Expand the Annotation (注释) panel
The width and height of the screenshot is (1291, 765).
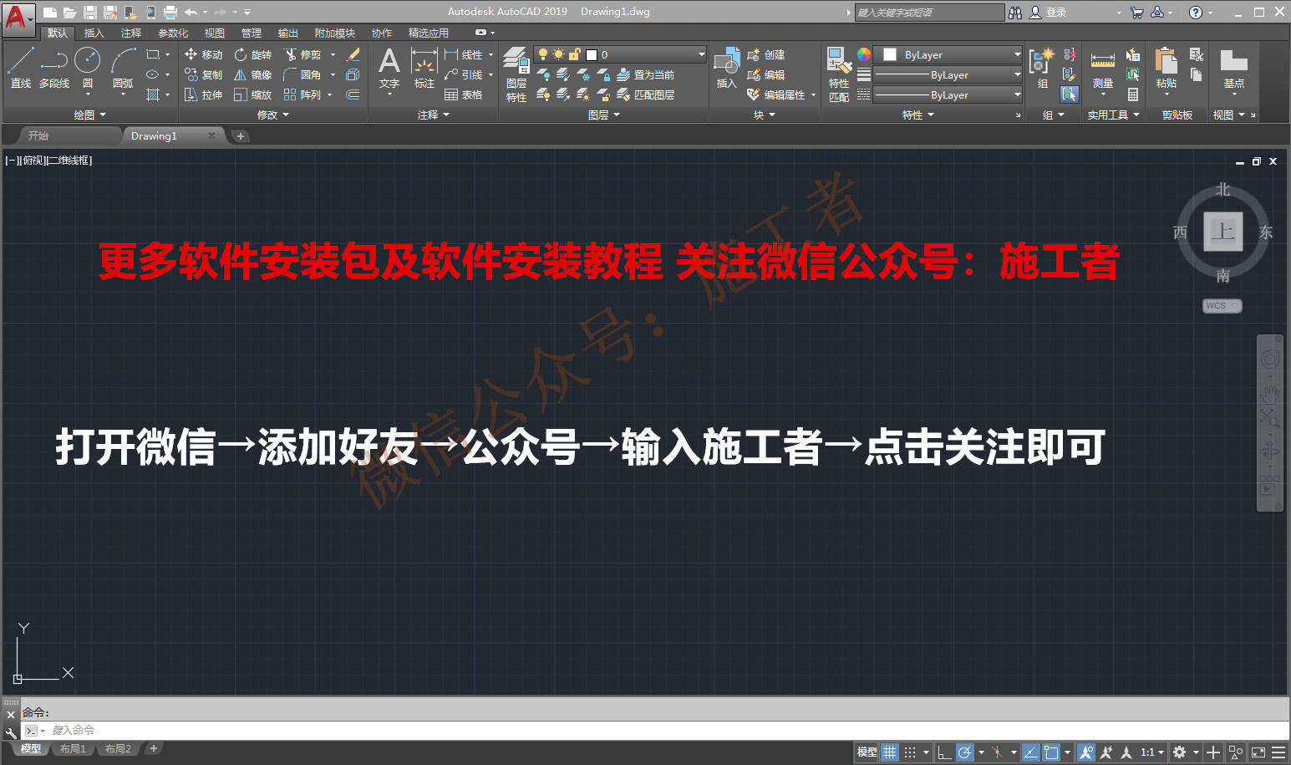pos(434,115)
